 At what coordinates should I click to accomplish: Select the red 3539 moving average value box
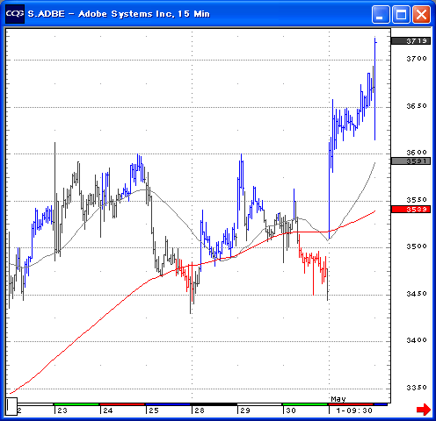411,209
